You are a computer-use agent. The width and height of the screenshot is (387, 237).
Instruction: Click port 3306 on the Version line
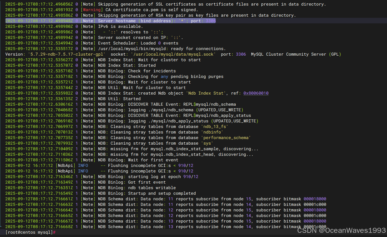coord(241,54)
